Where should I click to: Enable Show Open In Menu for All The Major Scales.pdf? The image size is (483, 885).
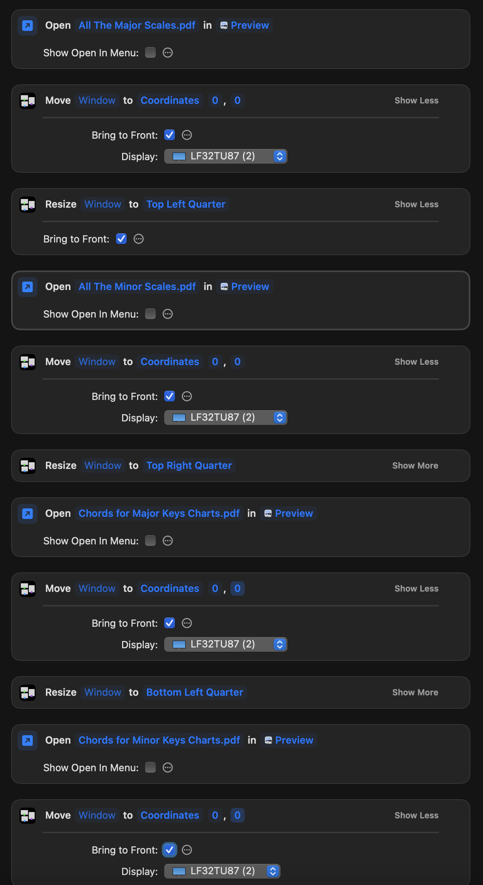(x=150, y=53)
